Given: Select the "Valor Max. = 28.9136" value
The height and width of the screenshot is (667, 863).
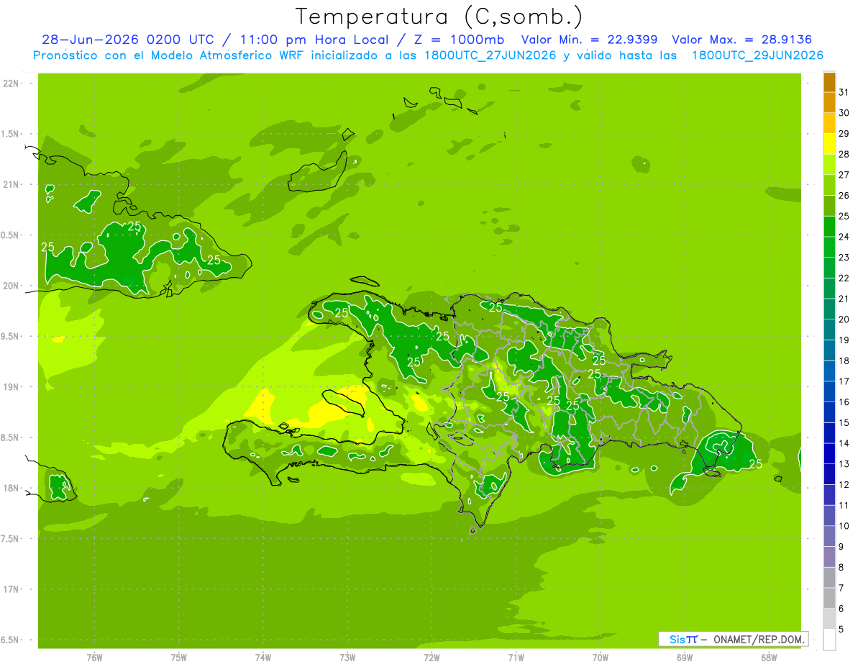Looking at the screenshot, I should (x=742, y=40).
